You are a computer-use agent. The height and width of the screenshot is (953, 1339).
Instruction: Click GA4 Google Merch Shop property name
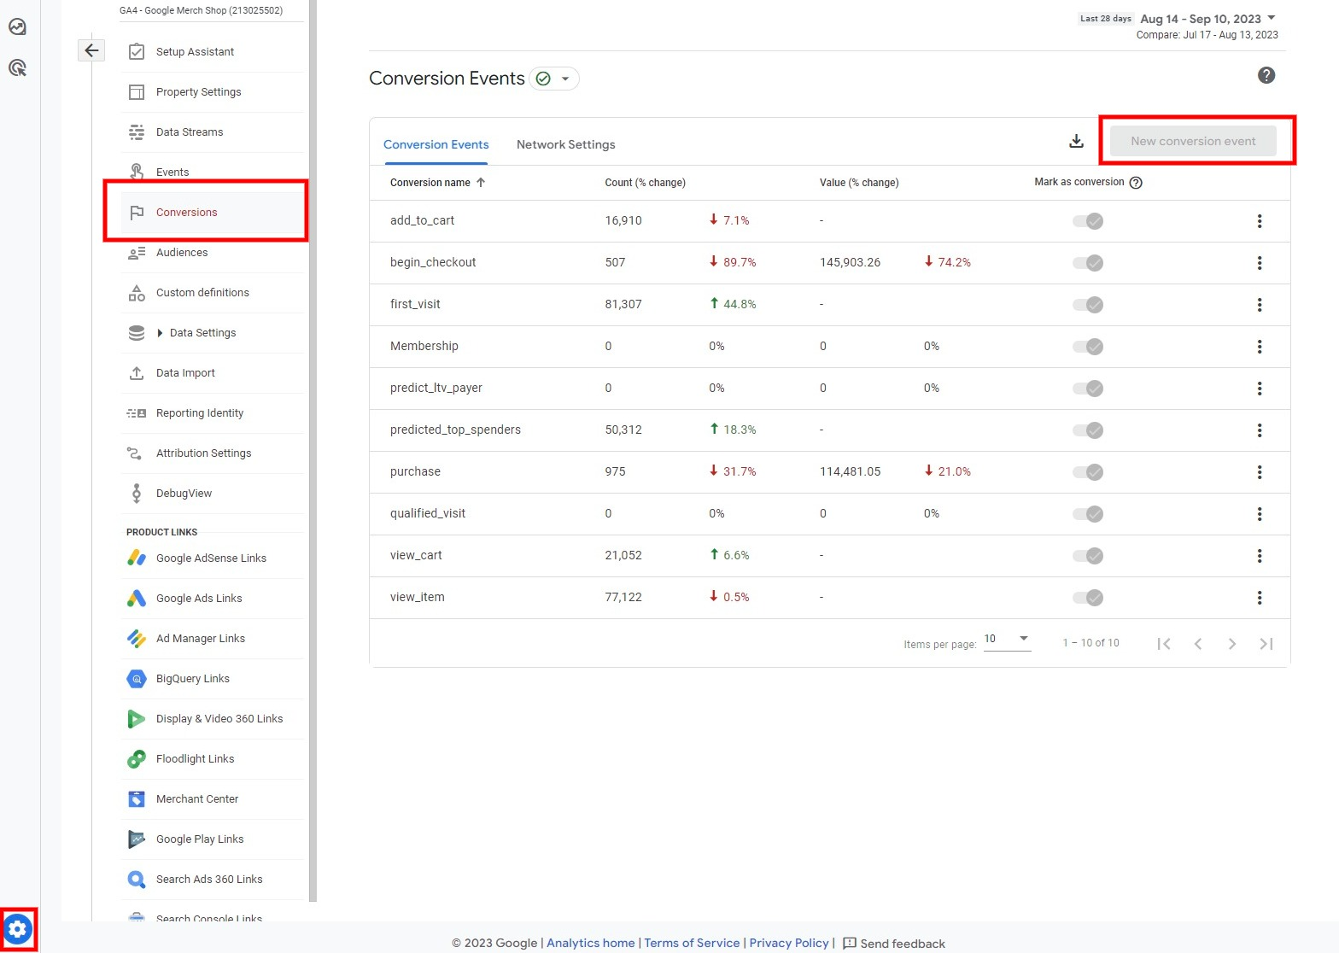201,10
